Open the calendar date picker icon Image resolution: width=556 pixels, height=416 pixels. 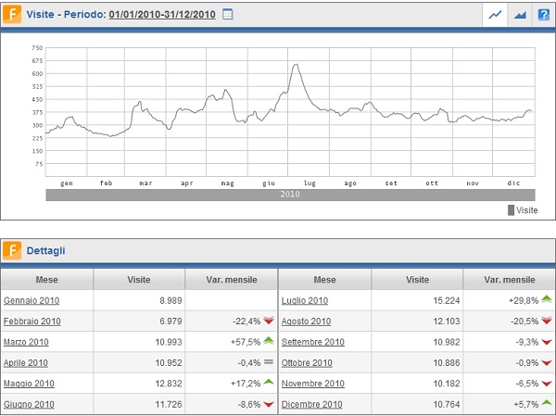click(228, 16)
